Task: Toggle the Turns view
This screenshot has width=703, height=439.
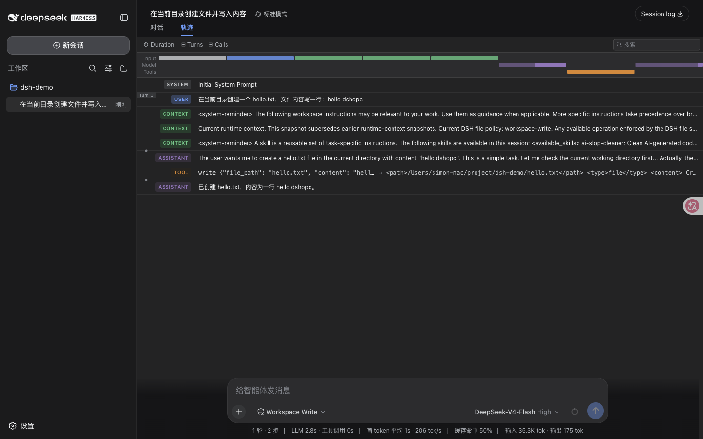Action: [x=192, y=44]
